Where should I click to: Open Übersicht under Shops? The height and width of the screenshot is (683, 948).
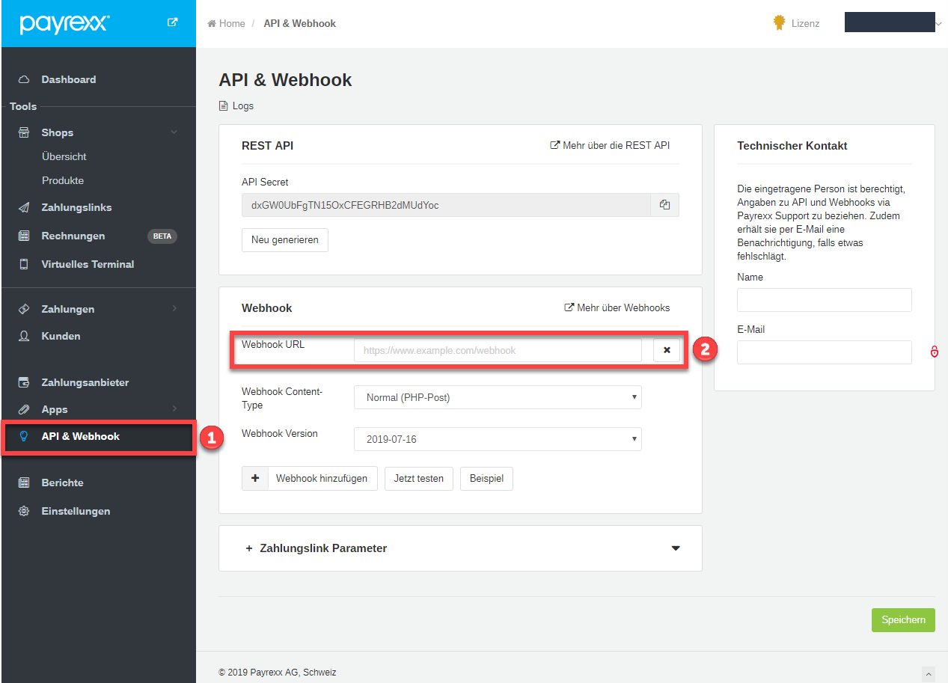click(64, 156)
